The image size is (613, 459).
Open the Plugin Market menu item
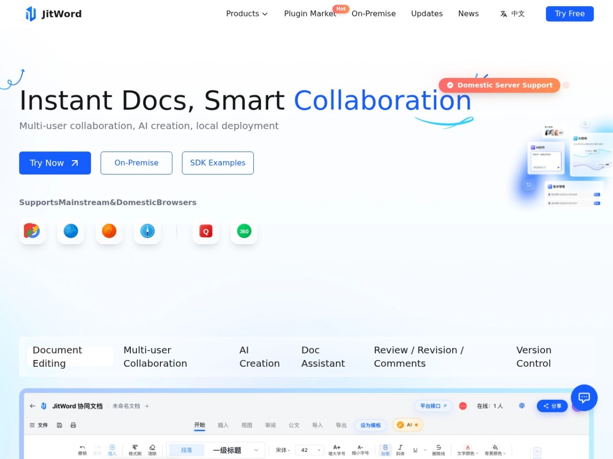tap(310, 14)
